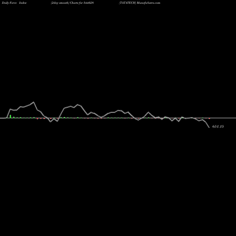This screenshot has height=236, width=236.
Task: Click the 651.15 value label
Action: (x=218, y=126)
